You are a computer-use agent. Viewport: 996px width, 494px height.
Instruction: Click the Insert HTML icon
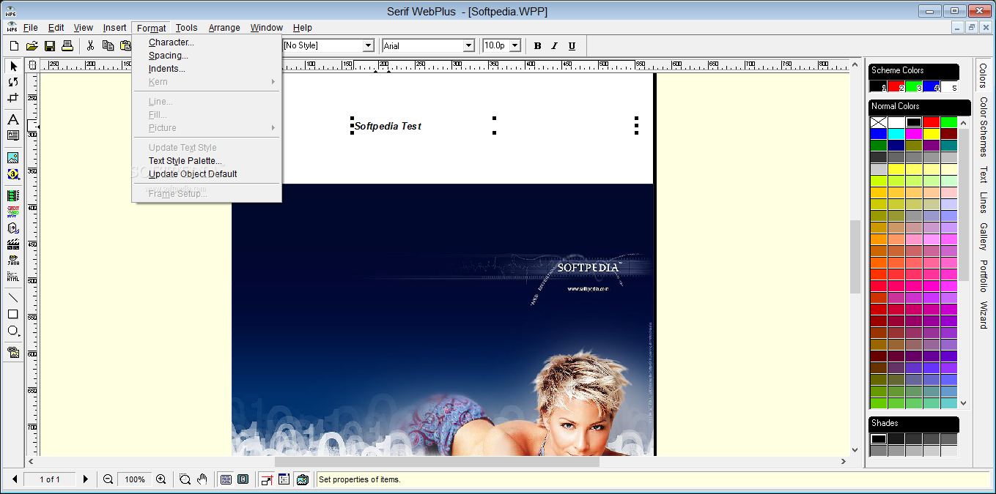(x=13, y=276)
